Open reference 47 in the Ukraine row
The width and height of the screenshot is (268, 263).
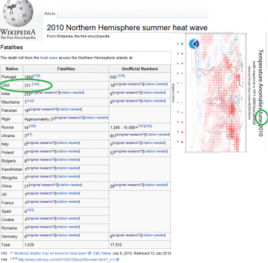click(29, 135)
